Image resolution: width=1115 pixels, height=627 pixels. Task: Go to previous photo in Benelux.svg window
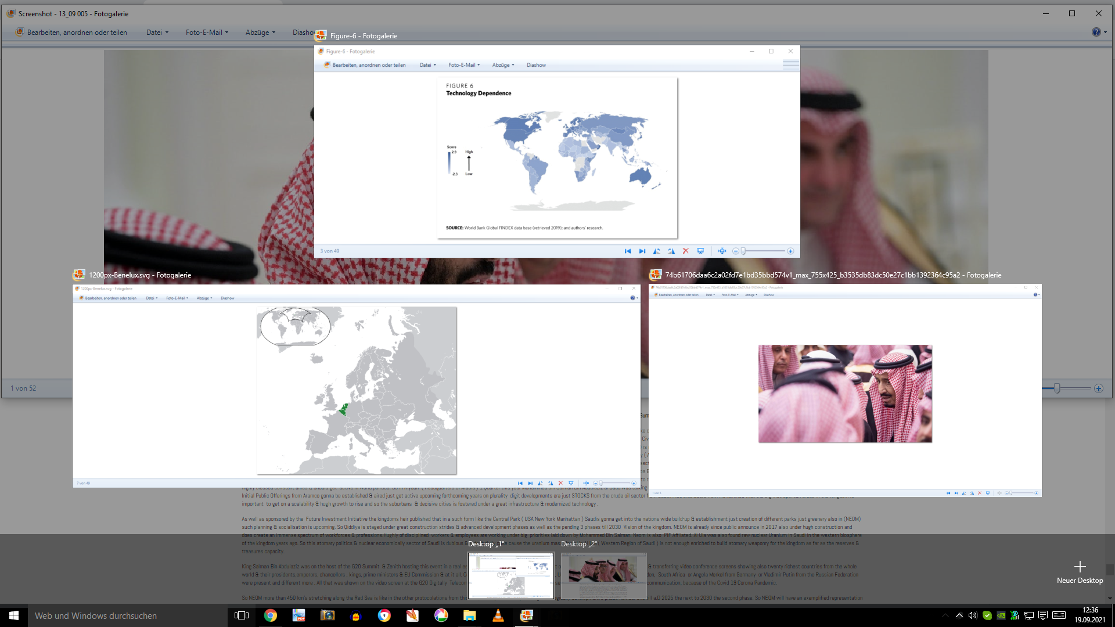(520, 483)
